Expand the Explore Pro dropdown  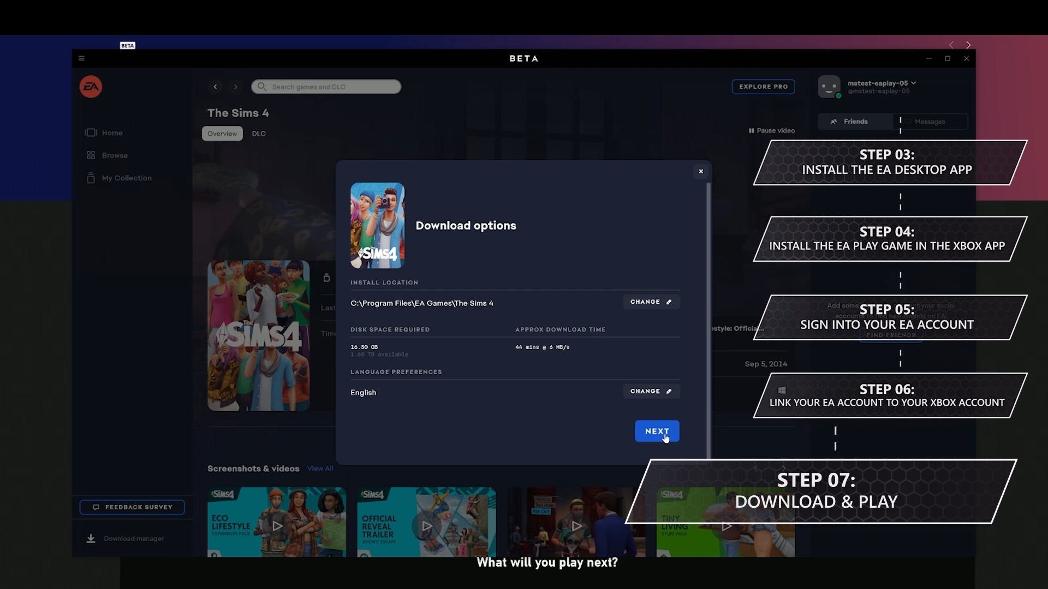click(x=763, y=86)
